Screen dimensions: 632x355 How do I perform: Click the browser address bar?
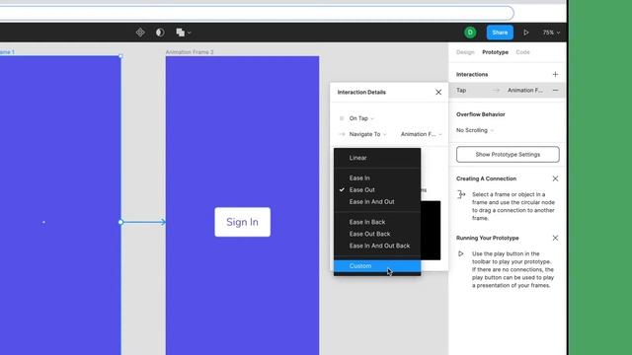pyautogui.click(x=257, y=13)
